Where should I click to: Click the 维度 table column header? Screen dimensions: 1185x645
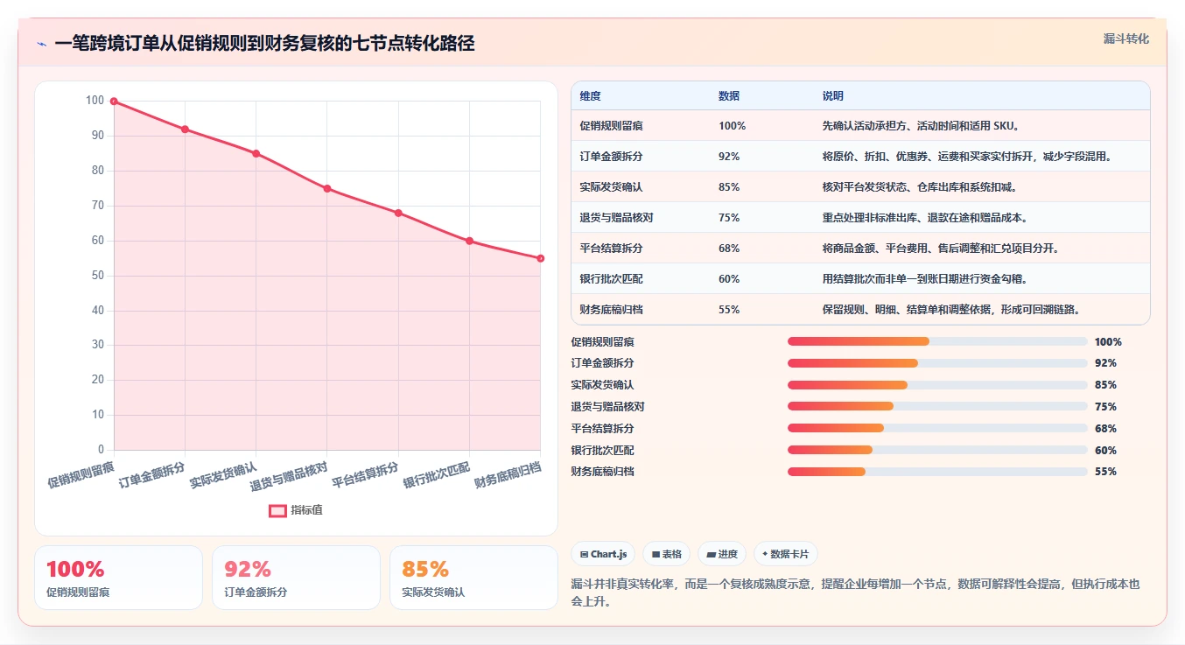tap(590, 96)
